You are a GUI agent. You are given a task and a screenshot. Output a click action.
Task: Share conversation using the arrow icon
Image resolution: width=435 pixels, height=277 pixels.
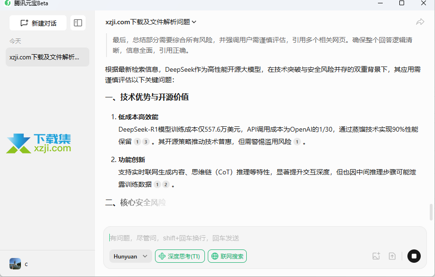[420, 22]
